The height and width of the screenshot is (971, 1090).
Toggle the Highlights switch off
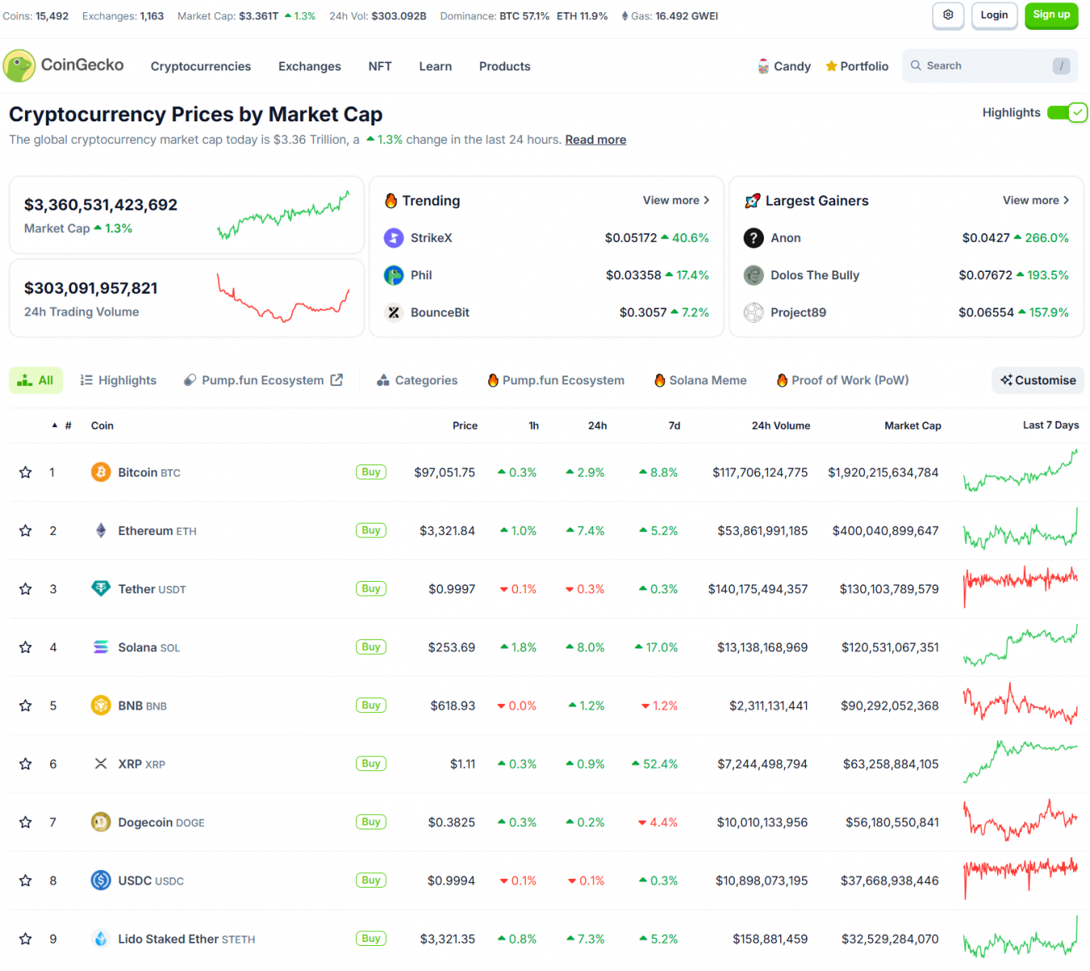pos(1067,112)
